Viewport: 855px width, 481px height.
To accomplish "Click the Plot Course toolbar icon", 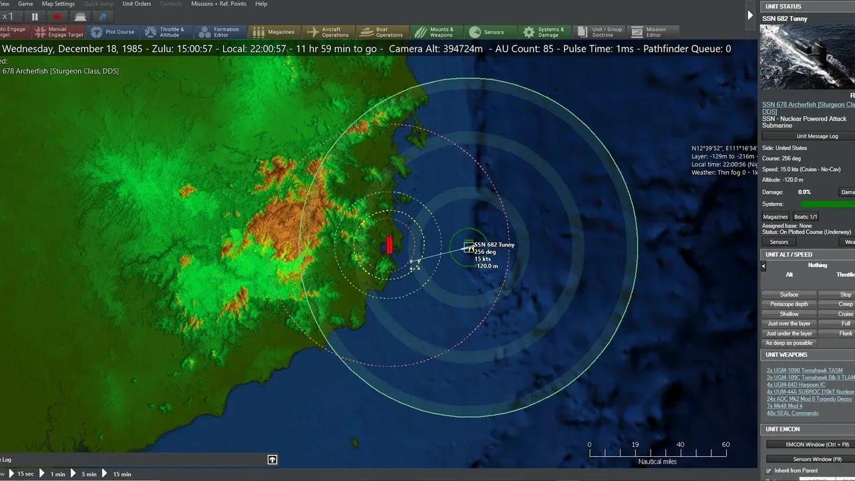I will (113, 32).
